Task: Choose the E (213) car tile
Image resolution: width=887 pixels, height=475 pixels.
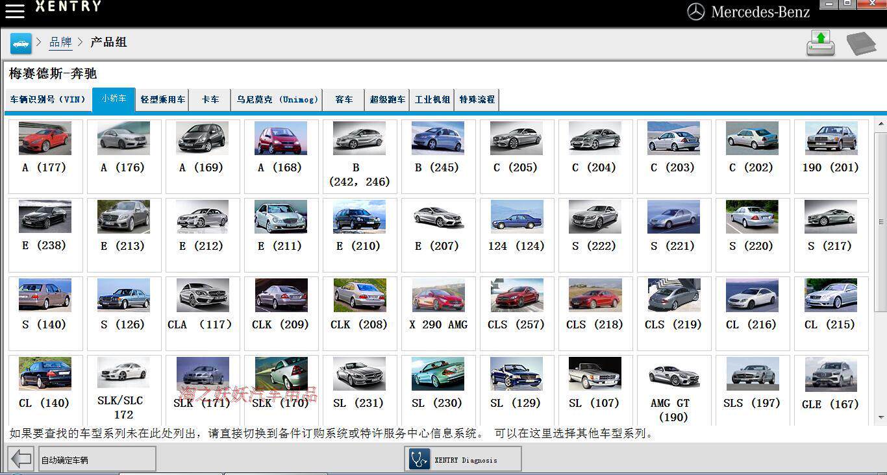Action: pyautogui.click(x=124, y=235)
